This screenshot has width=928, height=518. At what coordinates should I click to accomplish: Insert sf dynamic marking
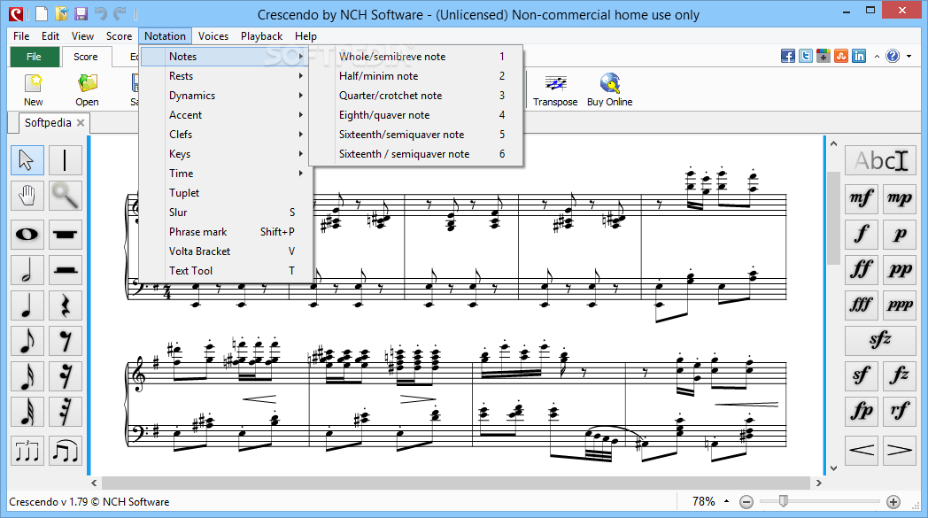(861, 375)
